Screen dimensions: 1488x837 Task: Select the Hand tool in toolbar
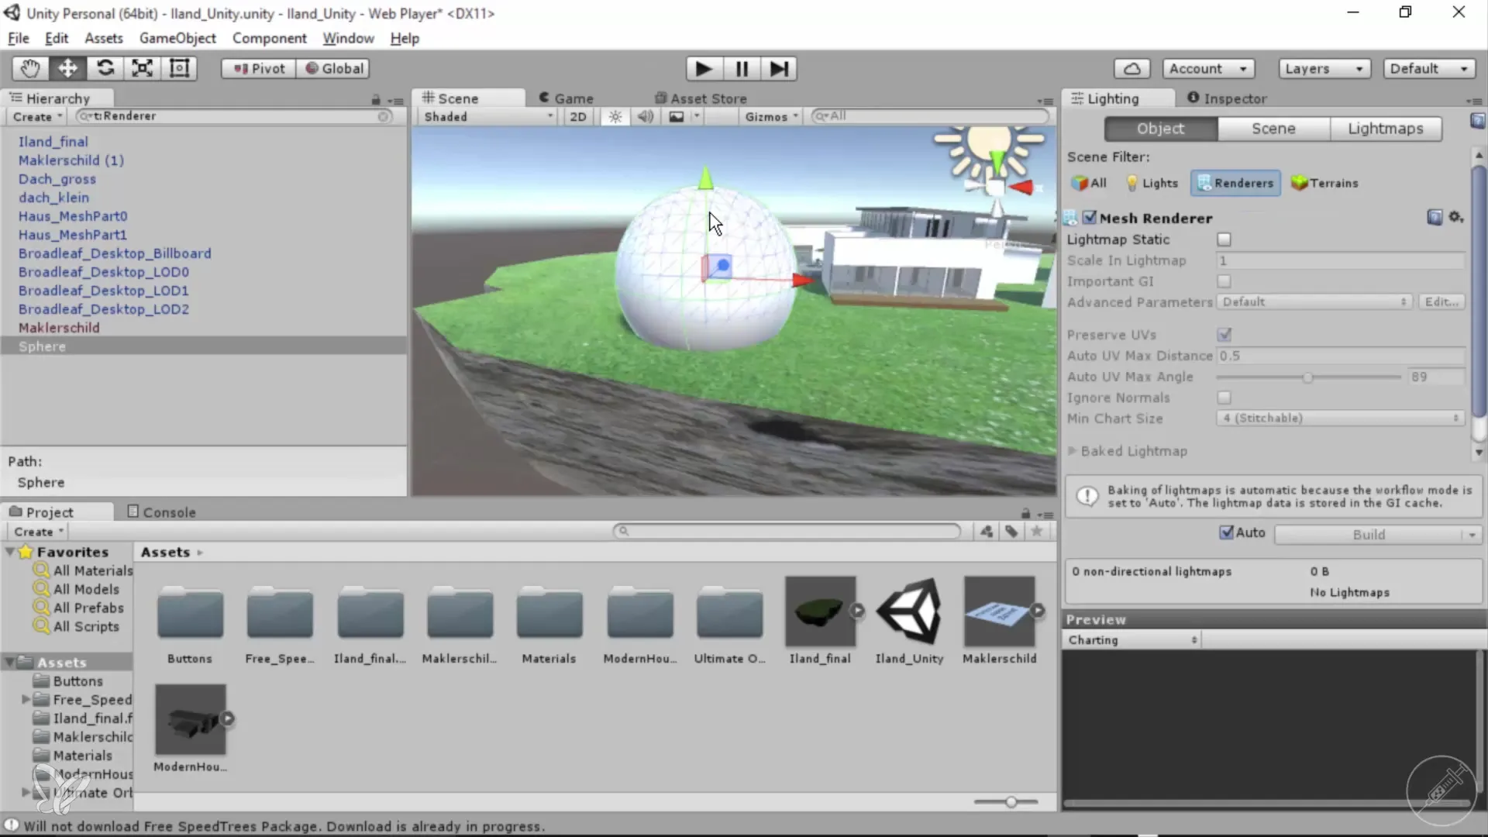point(30,68)
